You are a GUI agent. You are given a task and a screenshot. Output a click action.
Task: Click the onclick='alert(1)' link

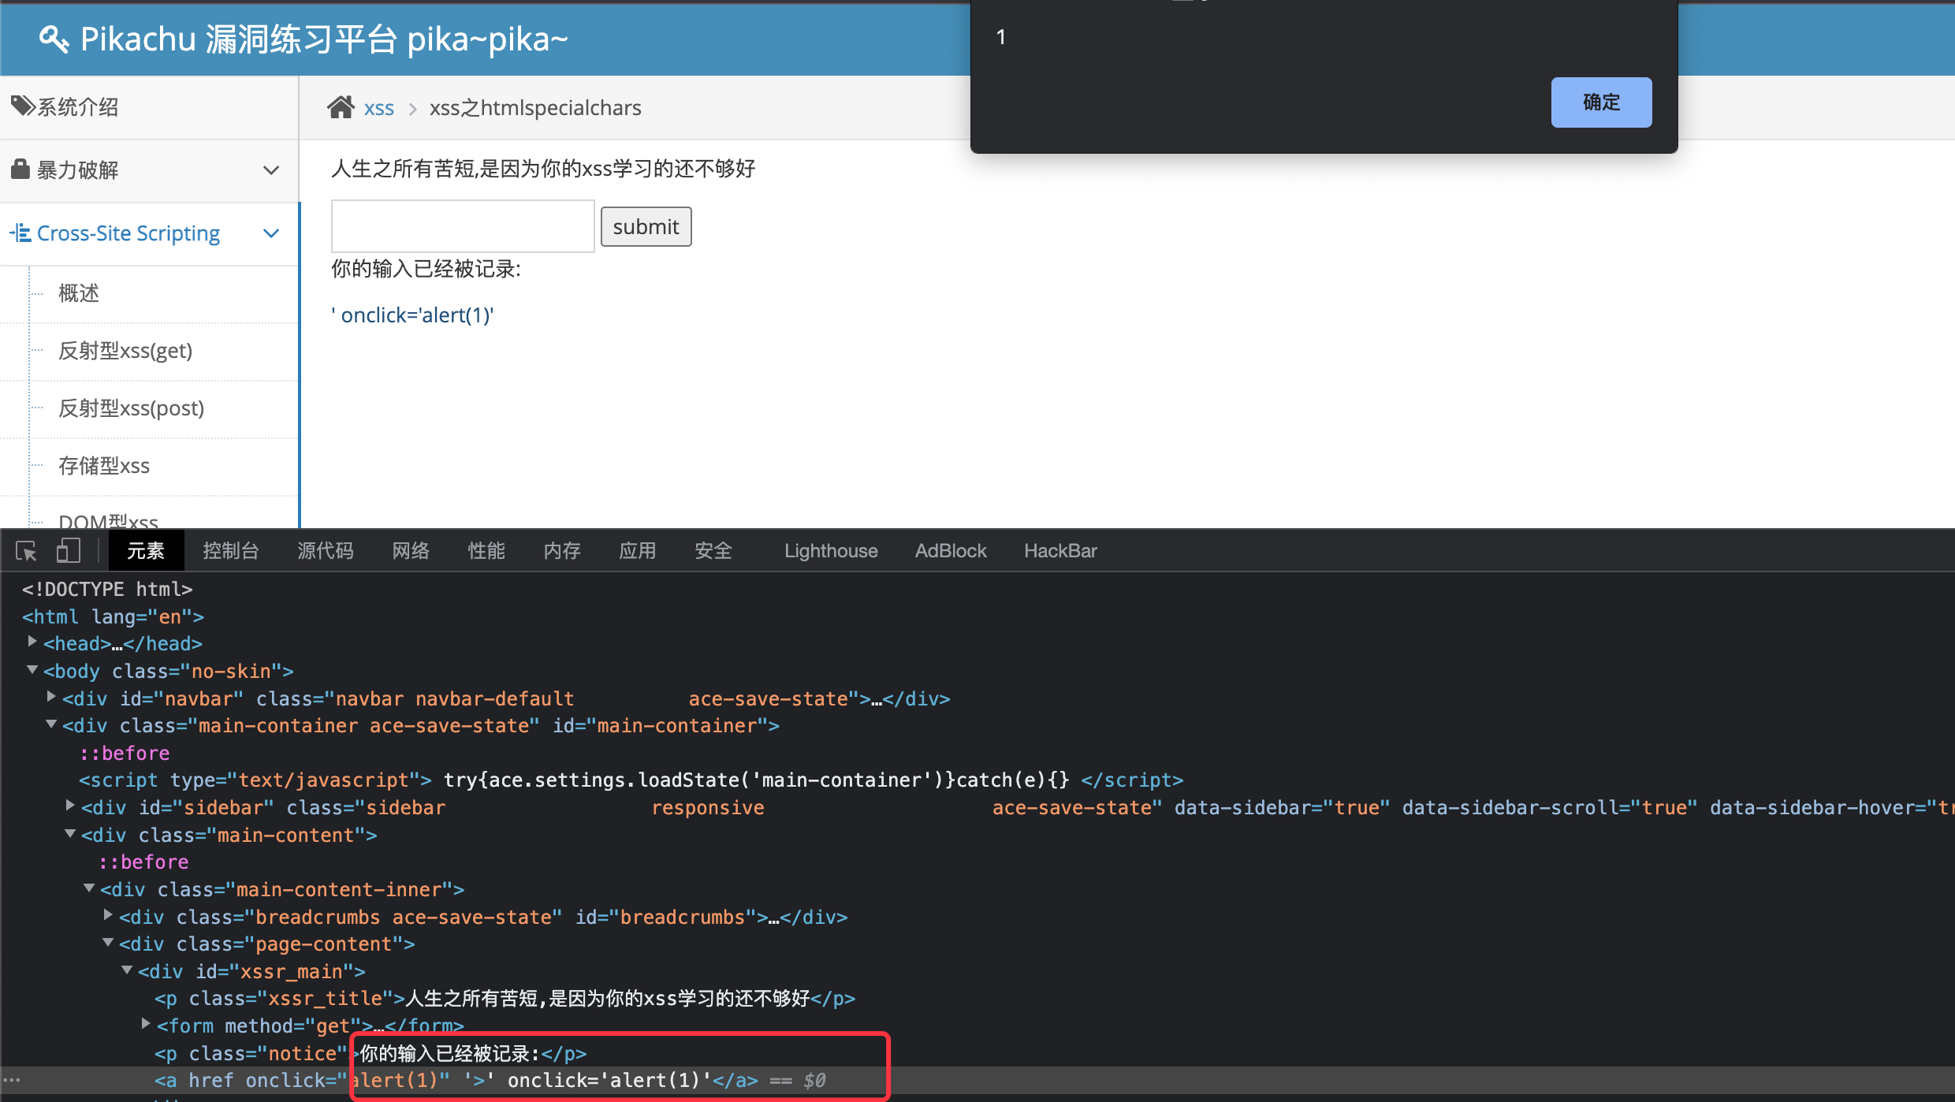pos(413,315)
